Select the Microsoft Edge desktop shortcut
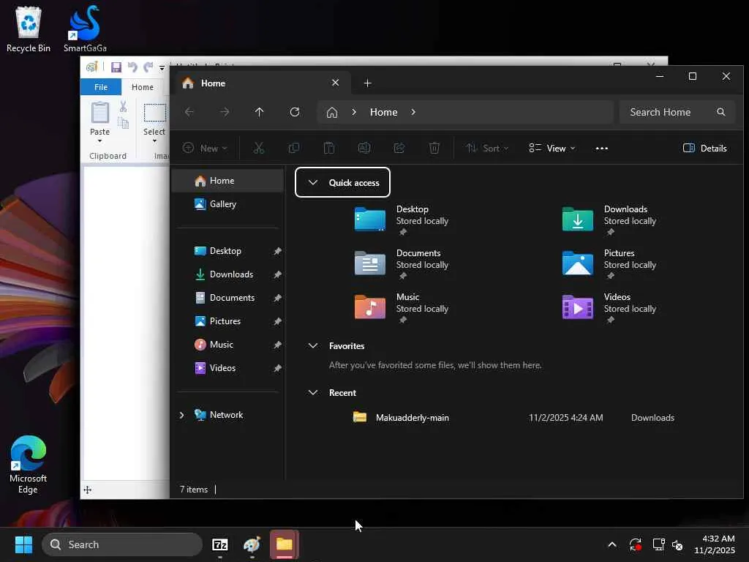749x562 pixels. pos(29,465)
